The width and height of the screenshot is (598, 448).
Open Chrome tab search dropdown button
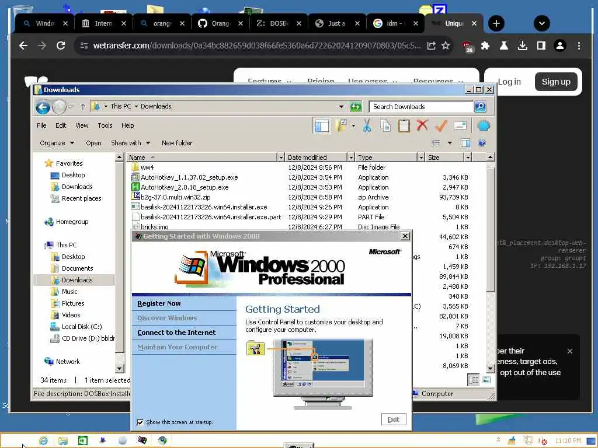click(541, 23)
